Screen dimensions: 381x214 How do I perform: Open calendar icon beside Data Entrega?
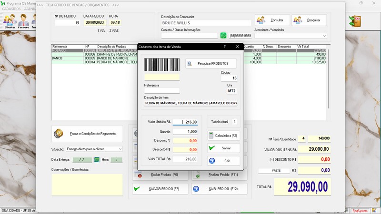tap(97, 160)
